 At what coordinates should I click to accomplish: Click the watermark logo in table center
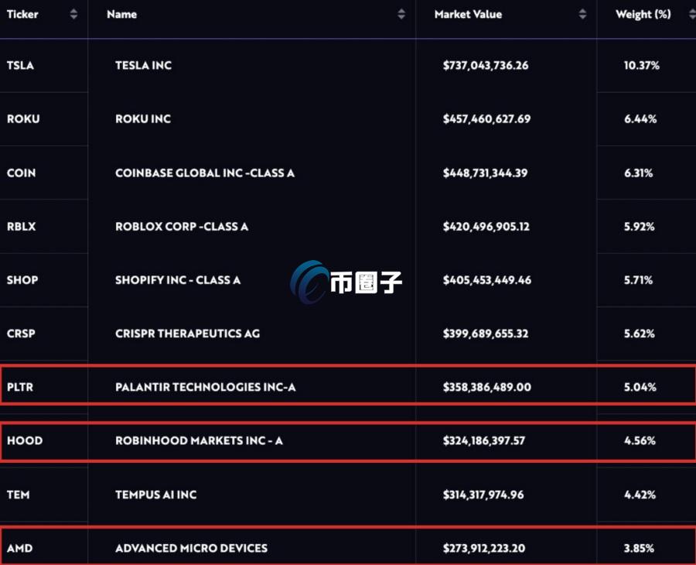point(346,282)
